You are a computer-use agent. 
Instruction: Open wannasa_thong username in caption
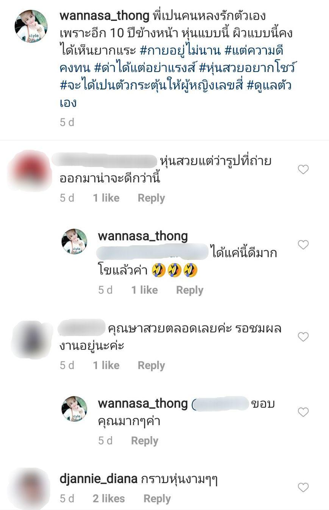click(104, 16)
